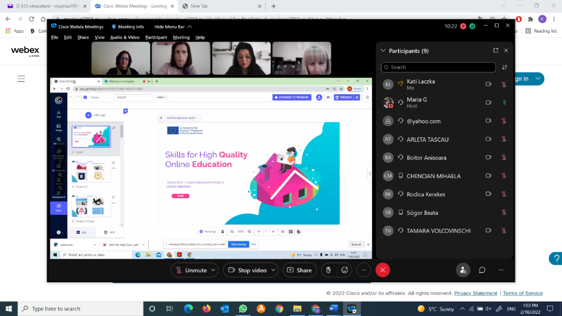Click Maria G's green microphone icon

(x=505, y=102)
